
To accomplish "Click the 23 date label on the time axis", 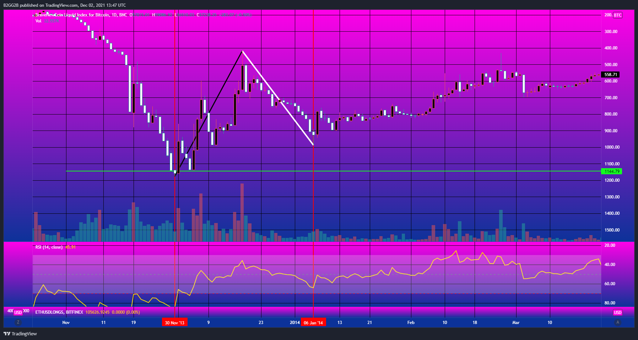I will [x=261, y=323].
